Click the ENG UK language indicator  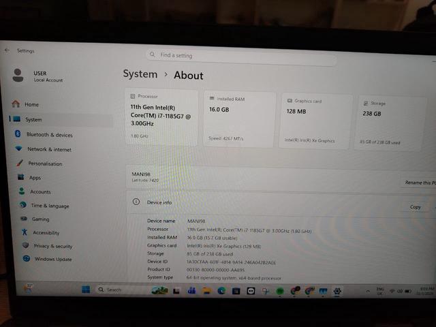[380, 291]
